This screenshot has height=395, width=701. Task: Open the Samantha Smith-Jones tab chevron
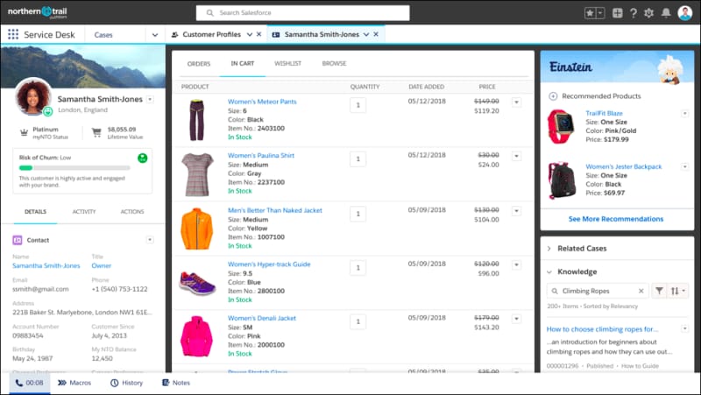point(366,34)
